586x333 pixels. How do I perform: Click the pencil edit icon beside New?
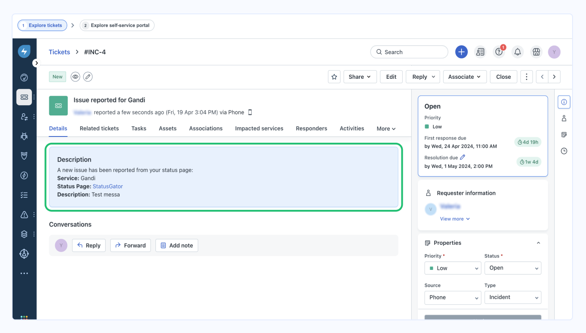[x=88, y=77]
